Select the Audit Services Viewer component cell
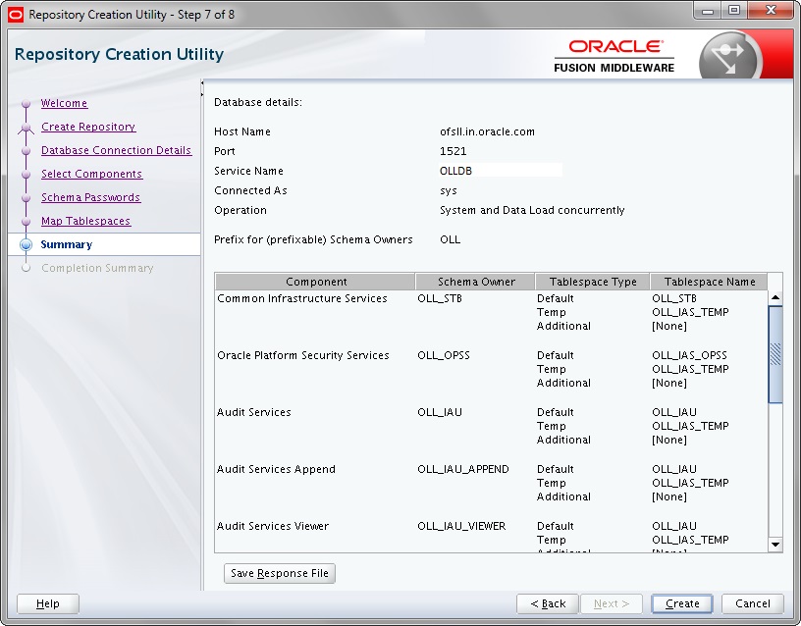Viewport: 801px width, 626px height. pyautogui.click(x=273, y=526)
